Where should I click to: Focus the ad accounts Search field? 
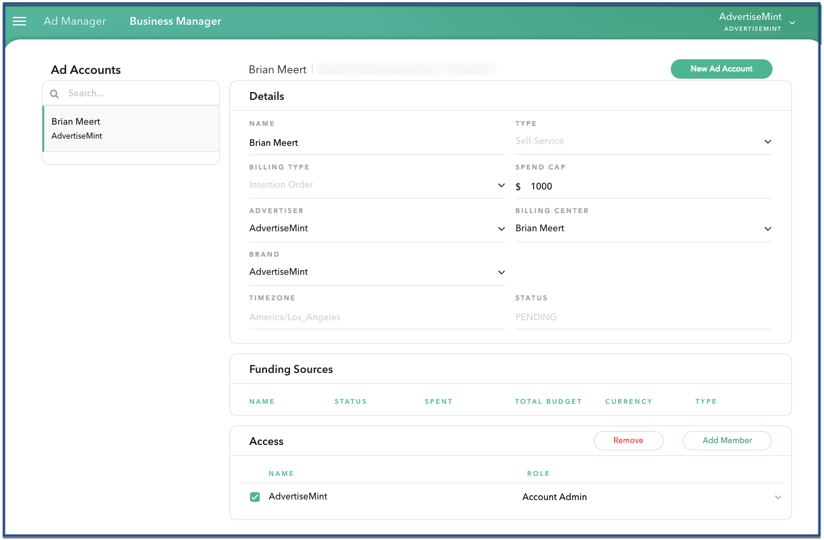click(x=131, y=93)
